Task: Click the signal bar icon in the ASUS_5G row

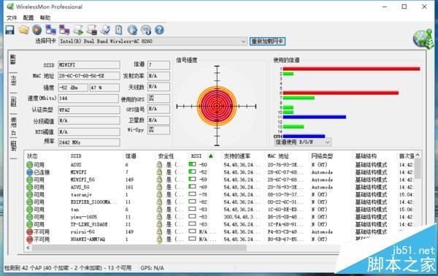Action: point(192,187)
